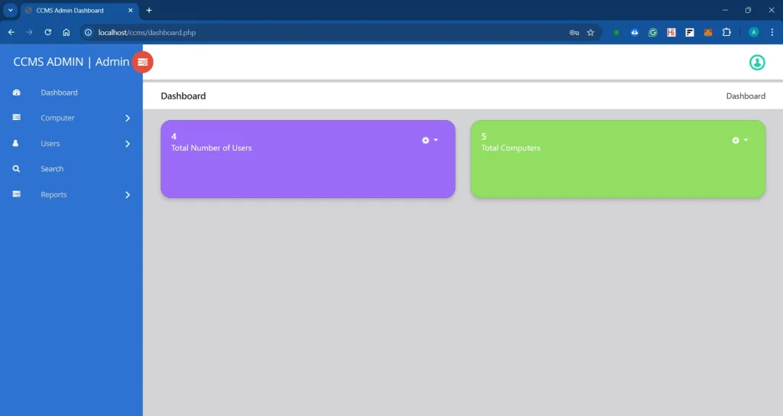Image resolution: width=783 pixels, height=416 pixels.
Task: Click the Grammarly extension icon
Action: tap(653, 32)
